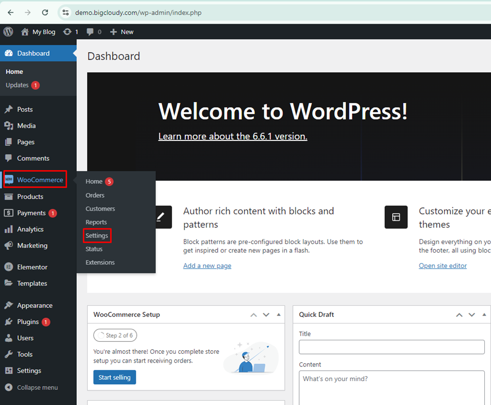Open the comments bubble icon in admin bar
The image size is (491, 405).
click(90, 32)
